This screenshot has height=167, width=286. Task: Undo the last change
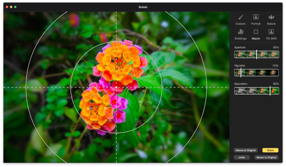(x=241, y=157)
